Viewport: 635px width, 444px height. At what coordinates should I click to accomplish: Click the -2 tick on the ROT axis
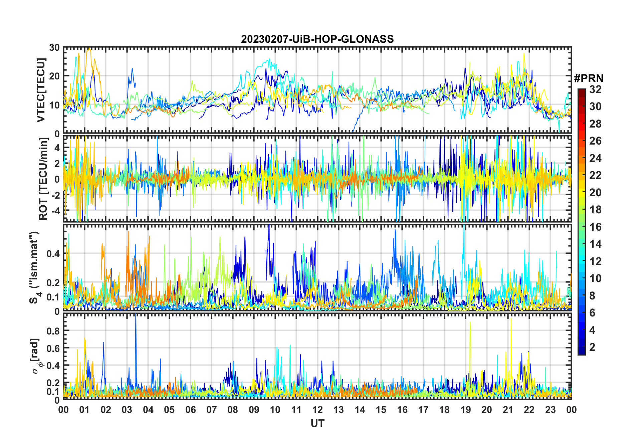[55, 195]
